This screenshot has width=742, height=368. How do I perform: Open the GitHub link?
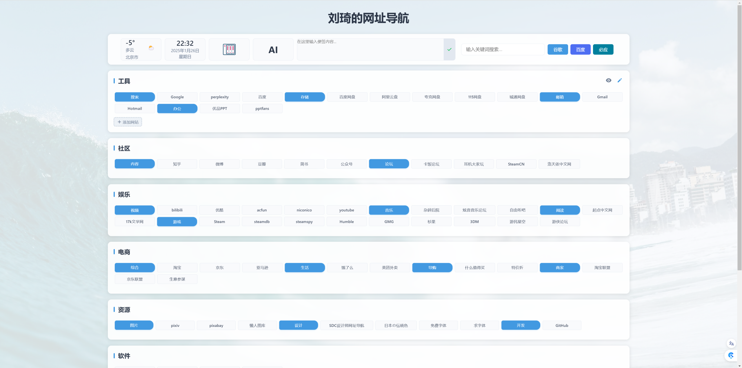[561, 325]
